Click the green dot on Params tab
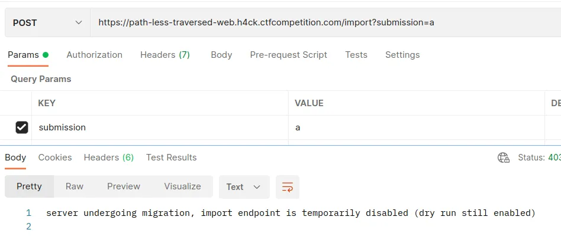561x246 pixels. (46, 55)
